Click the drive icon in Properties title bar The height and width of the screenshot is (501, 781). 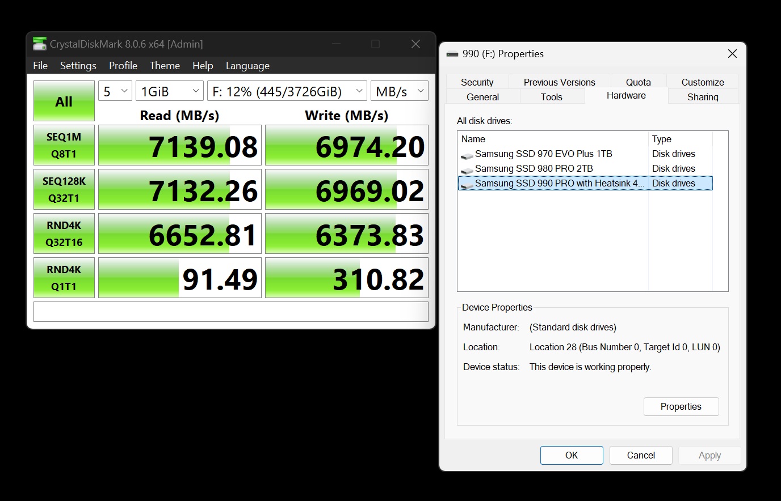coord(452,54)
